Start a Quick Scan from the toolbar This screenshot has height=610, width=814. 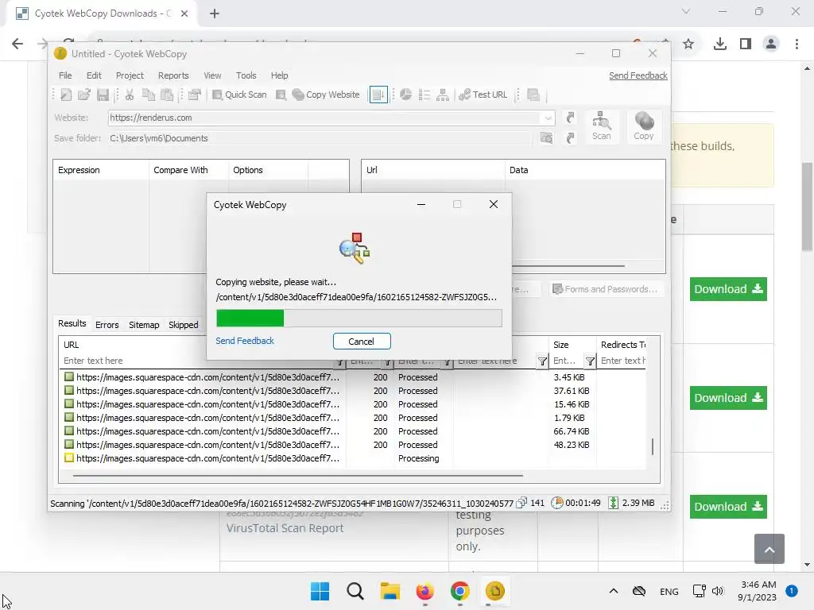coord(239,95)
